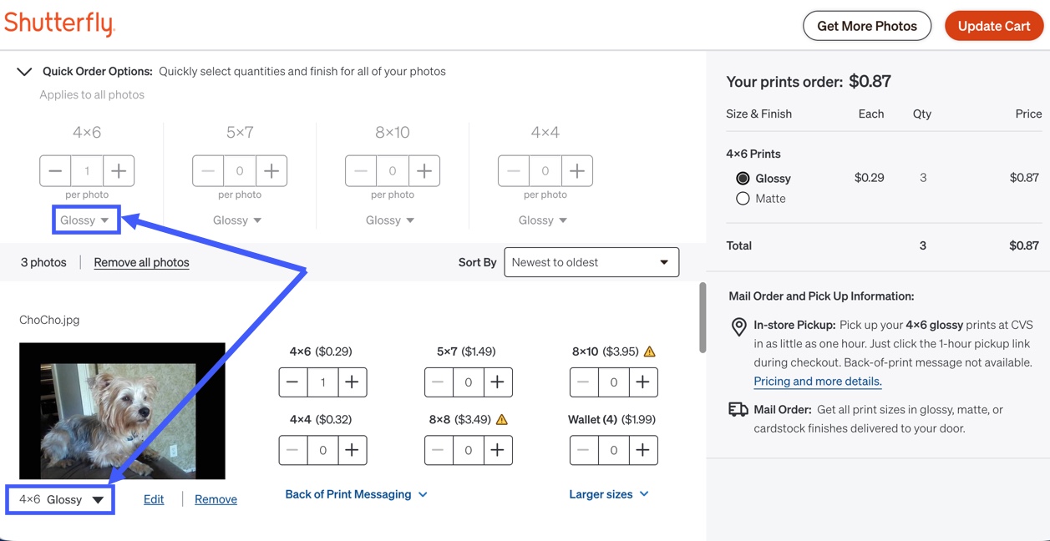Expand the Larger sizes section
1050x541 pixels.
[609, 494]
